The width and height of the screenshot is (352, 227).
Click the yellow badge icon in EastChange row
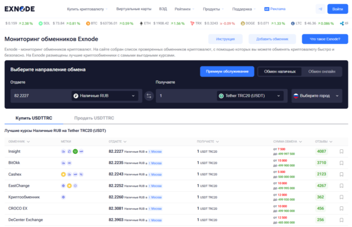(70, 186)
